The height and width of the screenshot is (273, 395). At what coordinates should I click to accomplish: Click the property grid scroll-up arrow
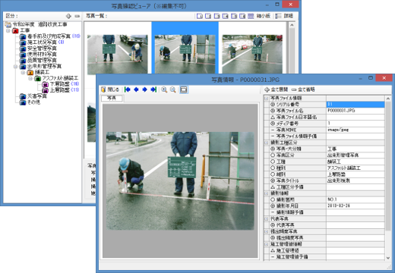coord(388,99)
